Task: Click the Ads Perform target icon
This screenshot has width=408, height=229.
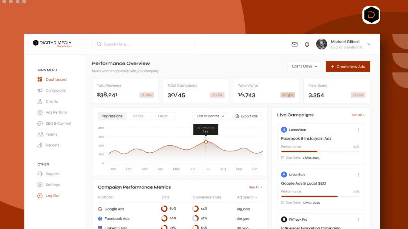Action: point(40,112)
